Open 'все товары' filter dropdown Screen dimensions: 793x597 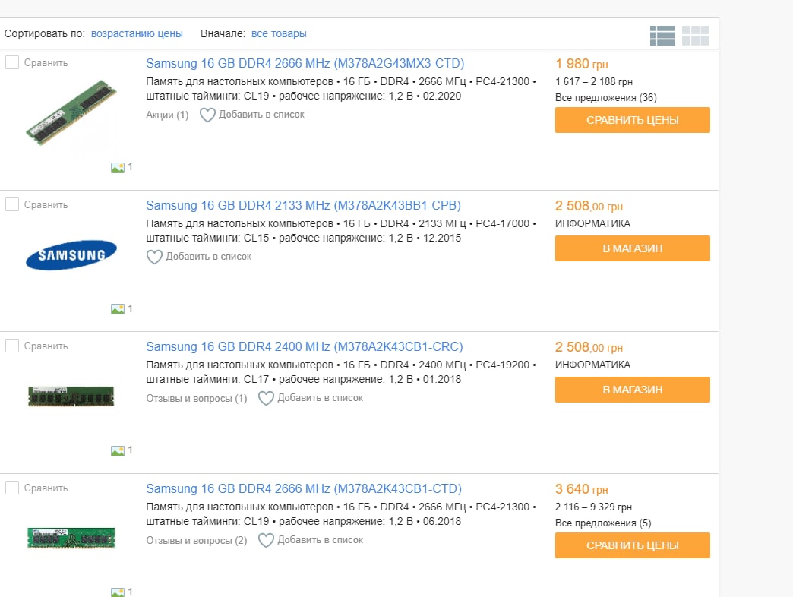(x=279, y=33)
